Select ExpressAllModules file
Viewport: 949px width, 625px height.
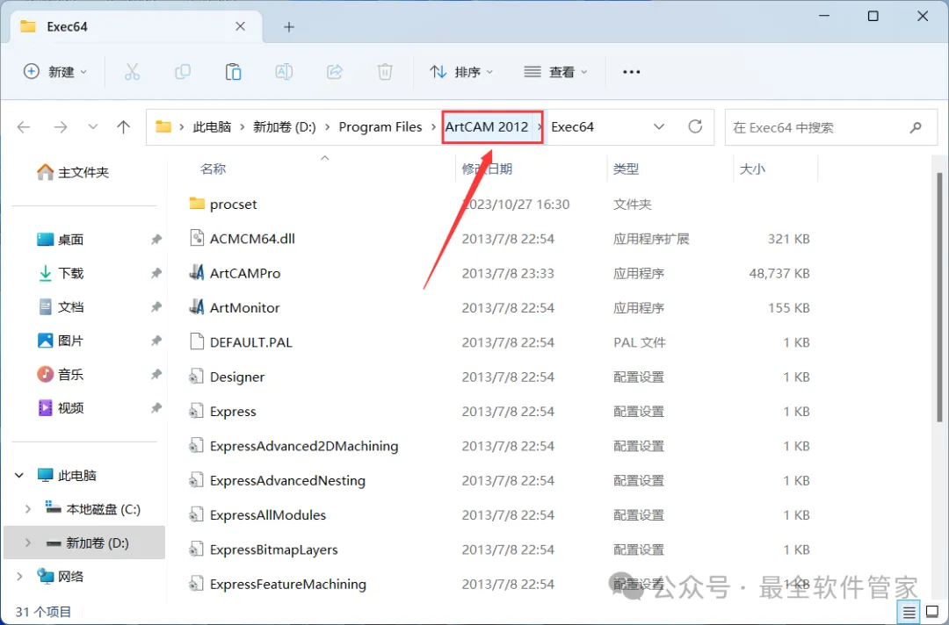point(267,515)
